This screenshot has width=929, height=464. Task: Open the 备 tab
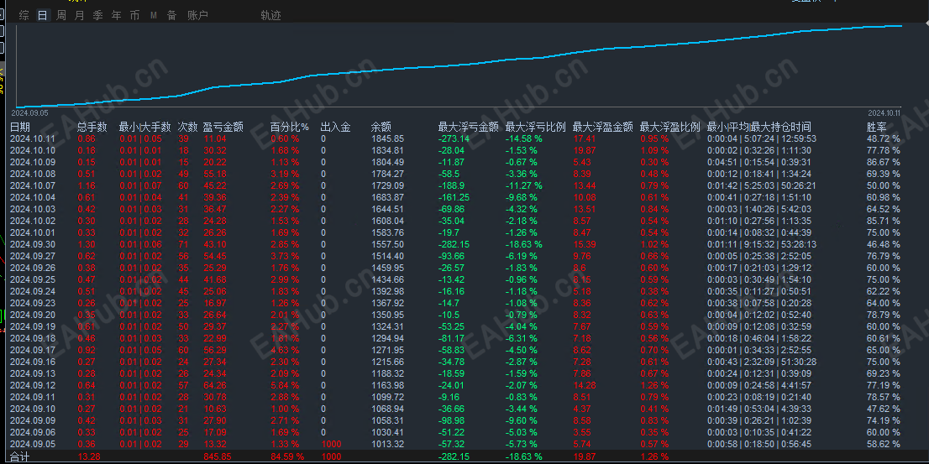[x=171, y=15]
